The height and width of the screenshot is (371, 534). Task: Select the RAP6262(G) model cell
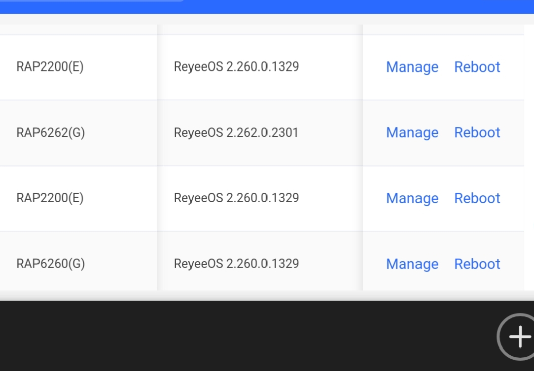(51, 133)
